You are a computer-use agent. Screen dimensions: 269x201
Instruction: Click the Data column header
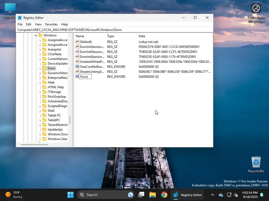point(175,36)
